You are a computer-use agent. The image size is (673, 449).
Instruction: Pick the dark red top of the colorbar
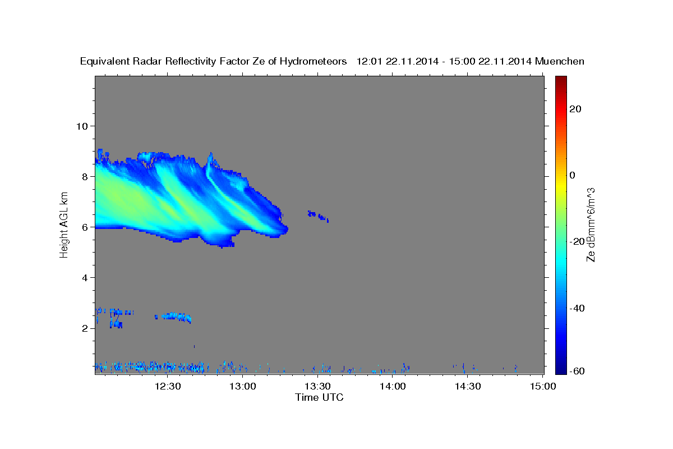560,80
